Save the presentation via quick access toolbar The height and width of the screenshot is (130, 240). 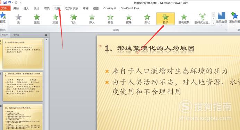5,2
